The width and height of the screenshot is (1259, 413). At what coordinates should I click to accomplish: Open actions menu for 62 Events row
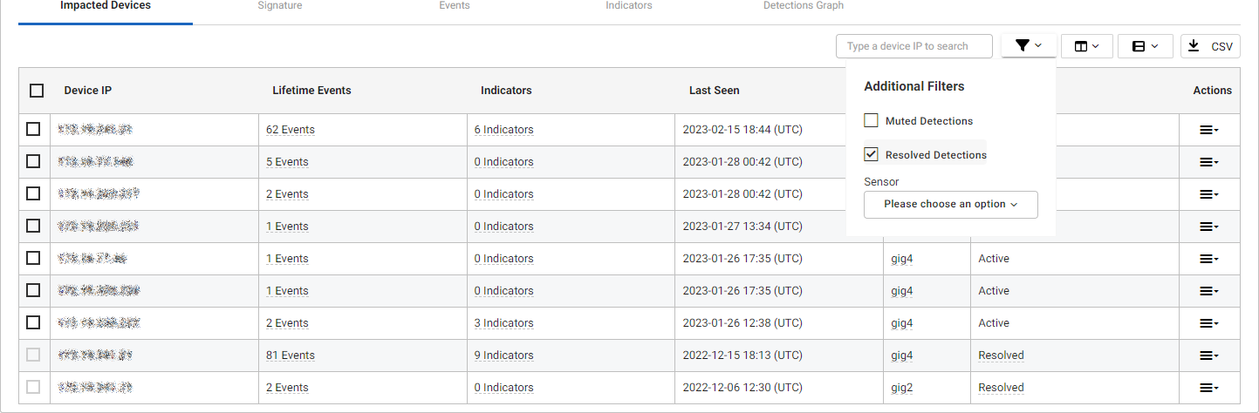[x=1208, y=130]
